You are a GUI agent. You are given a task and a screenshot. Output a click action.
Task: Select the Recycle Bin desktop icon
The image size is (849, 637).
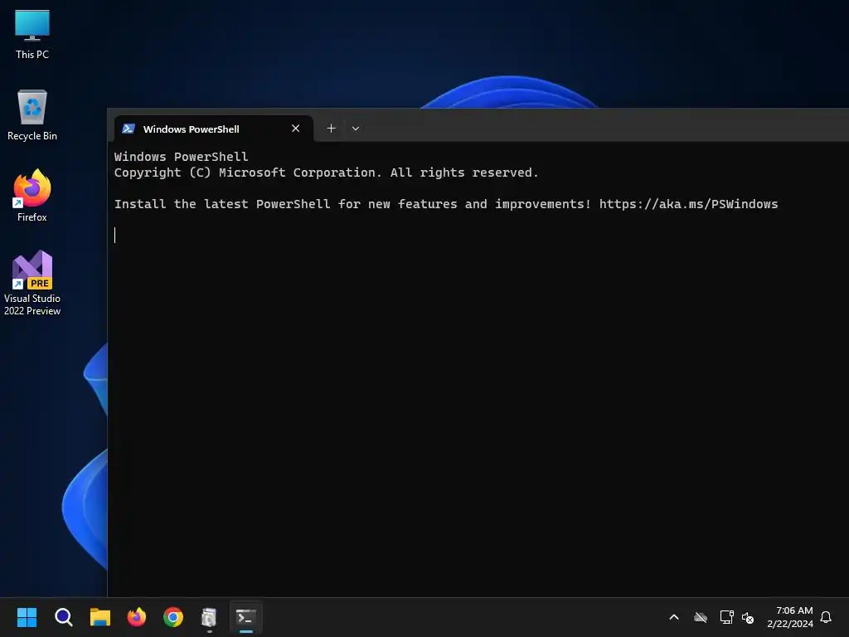tap(32, 115)
